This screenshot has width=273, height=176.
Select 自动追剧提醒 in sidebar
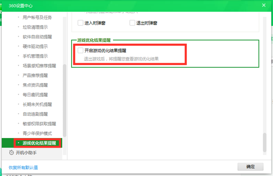35,114
